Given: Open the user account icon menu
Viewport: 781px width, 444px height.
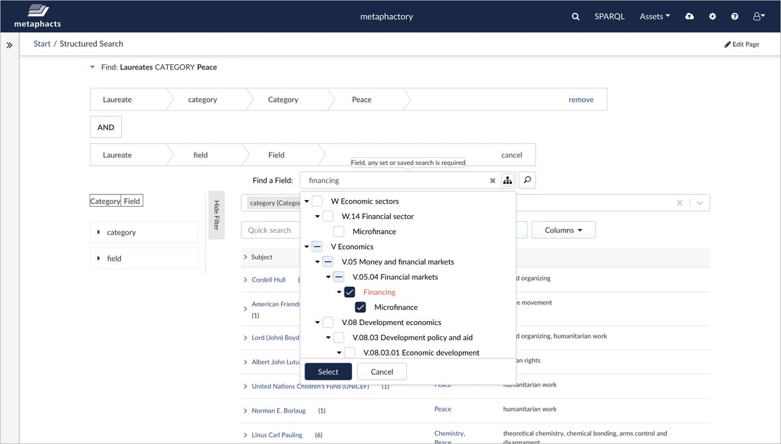Looking at the screenshot, I should [758, 16].
